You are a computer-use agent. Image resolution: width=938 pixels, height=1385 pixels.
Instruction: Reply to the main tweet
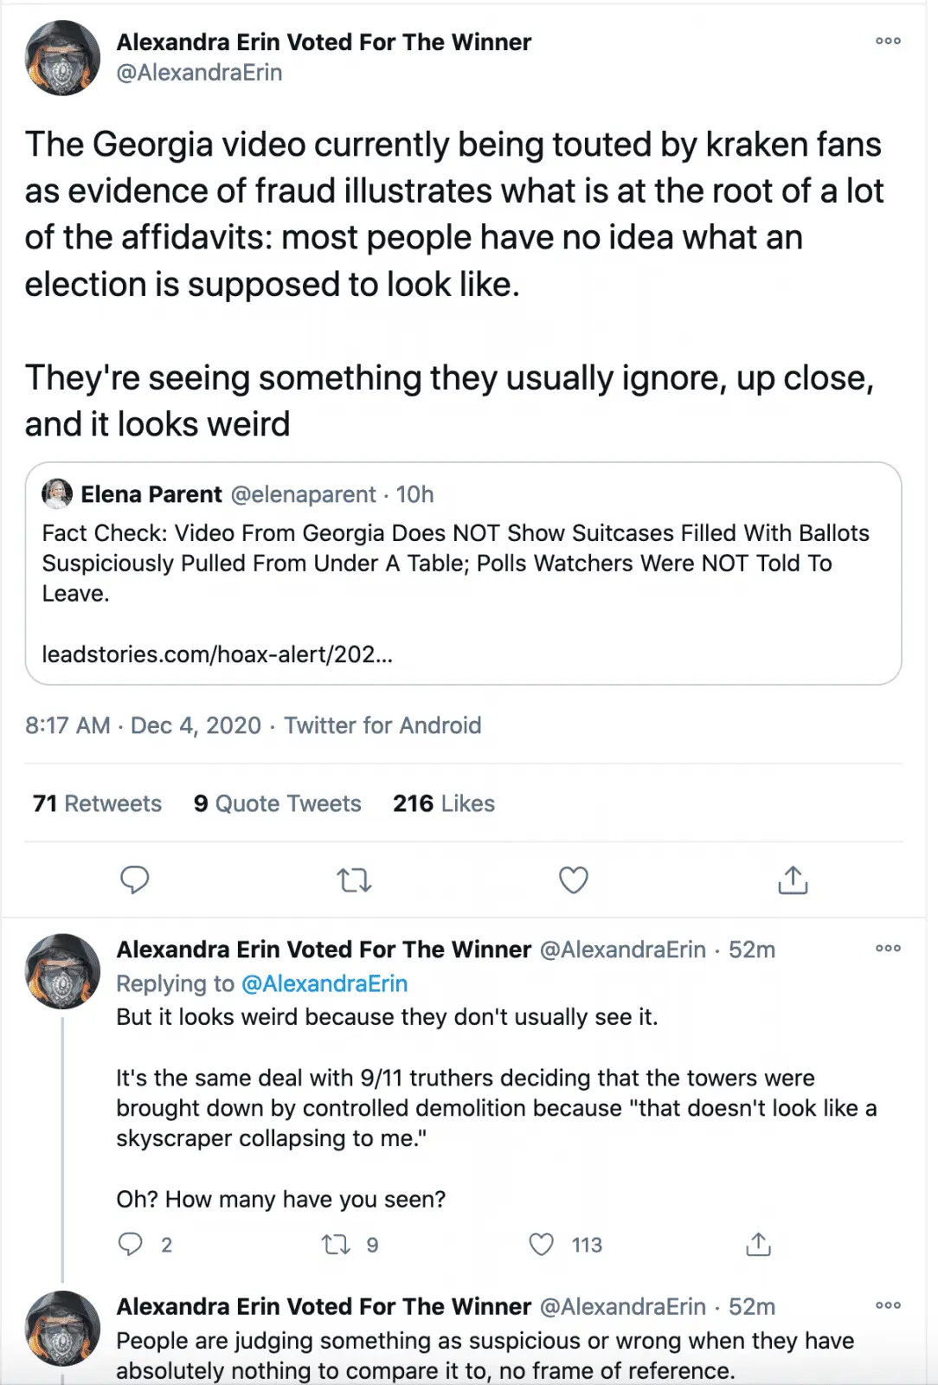pos(134,879)
